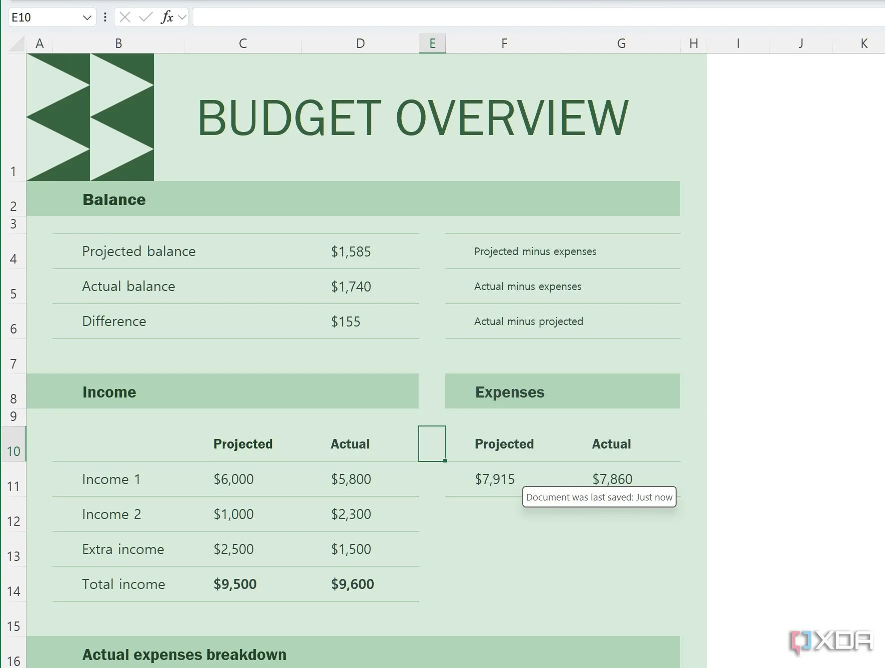
Task: Open the Name Box dropdown arrow
Action: pos(87,17)
